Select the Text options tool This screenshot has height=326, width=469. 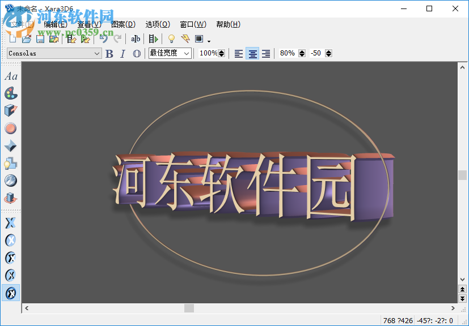click(x=10, y=76)
